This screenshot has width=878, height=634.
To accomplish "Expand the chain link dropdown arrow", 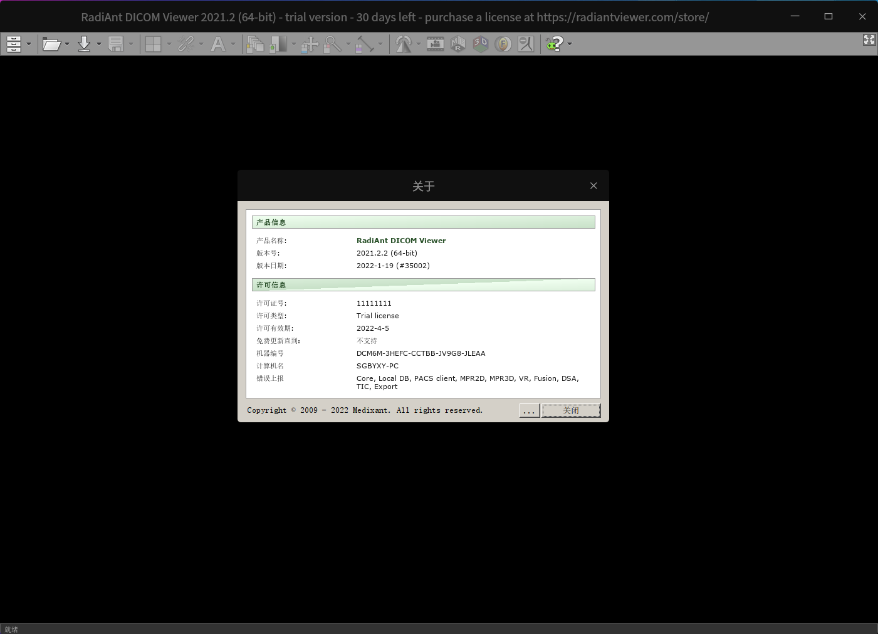I will 201,44.
